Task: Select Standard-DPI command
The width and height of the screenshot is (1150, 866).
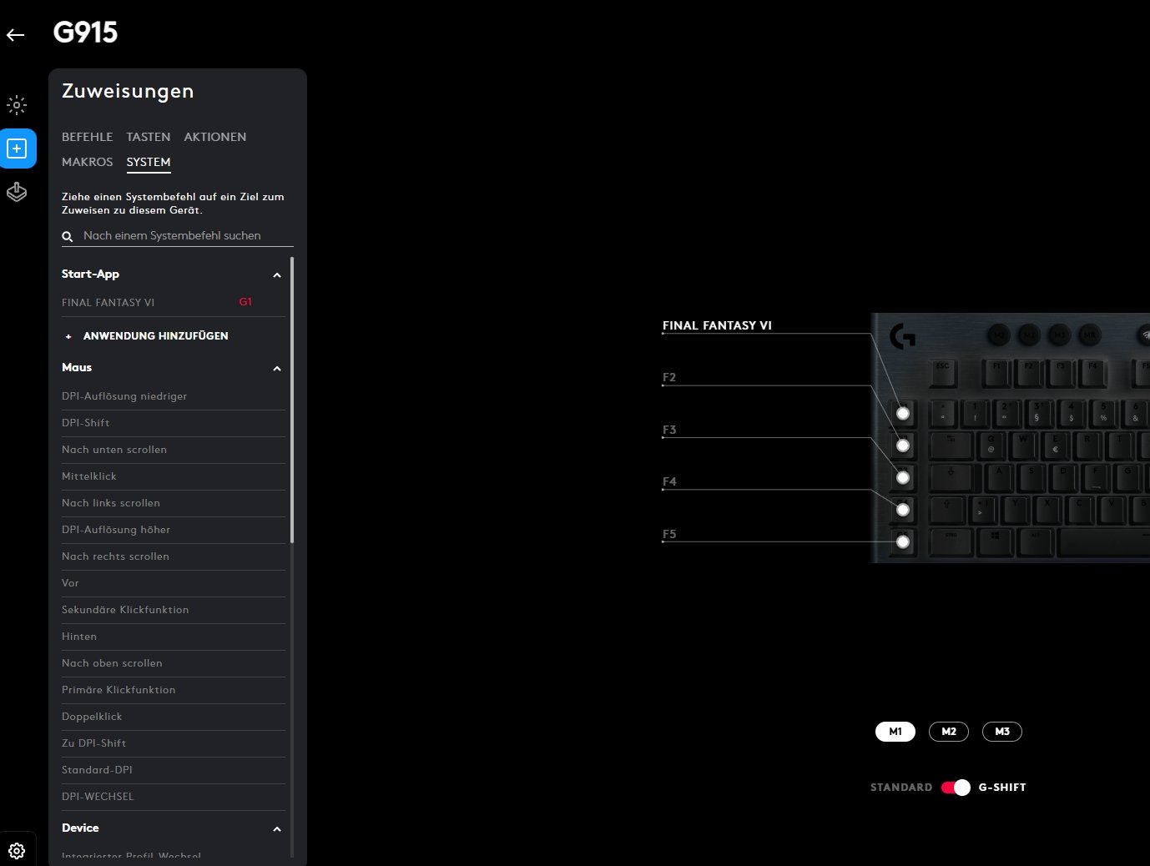Action: [174, 770]
